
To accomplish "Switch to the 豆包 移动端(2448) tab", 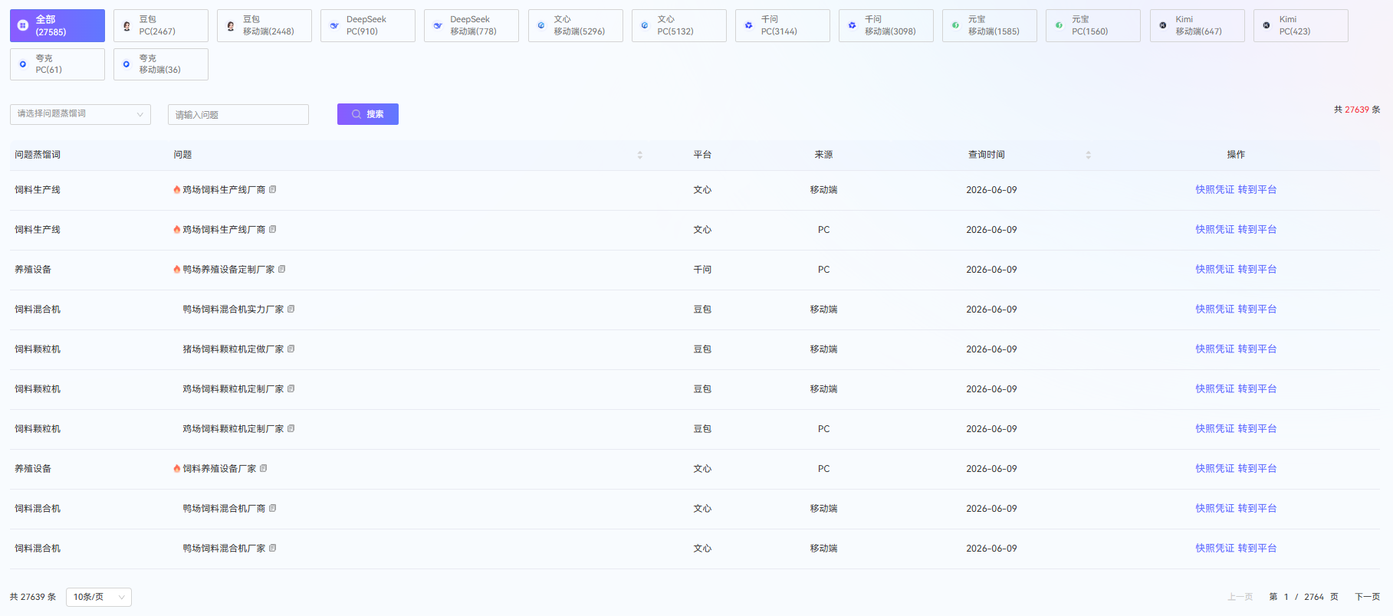I will 264,25.
